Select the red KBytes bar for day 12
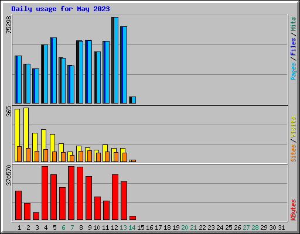Image resolution: width=300 pixels, height=234 pixels. pos(115,197)
